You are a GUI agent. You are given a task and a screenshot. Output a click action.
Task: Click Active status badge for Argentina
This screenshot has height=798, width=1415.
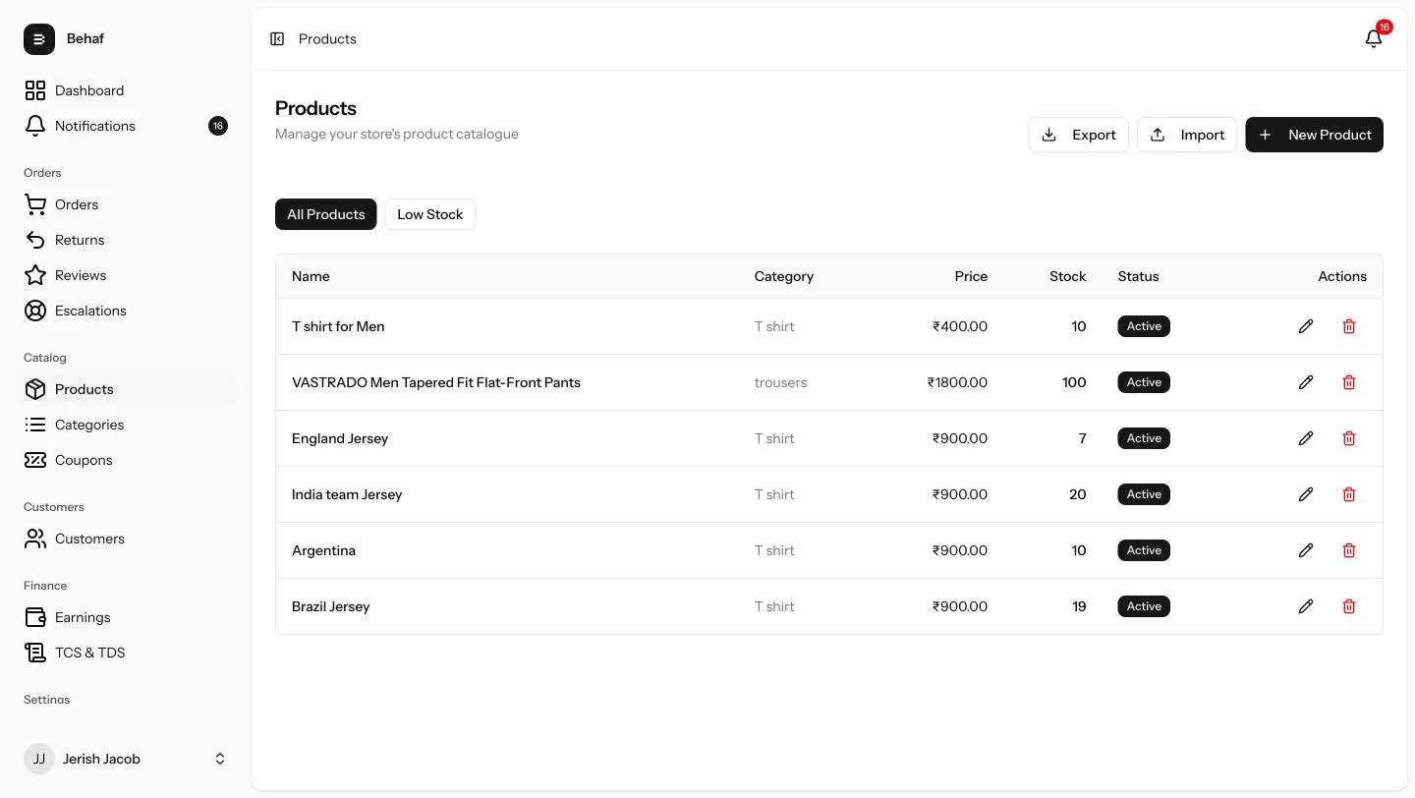(1144, 550)
